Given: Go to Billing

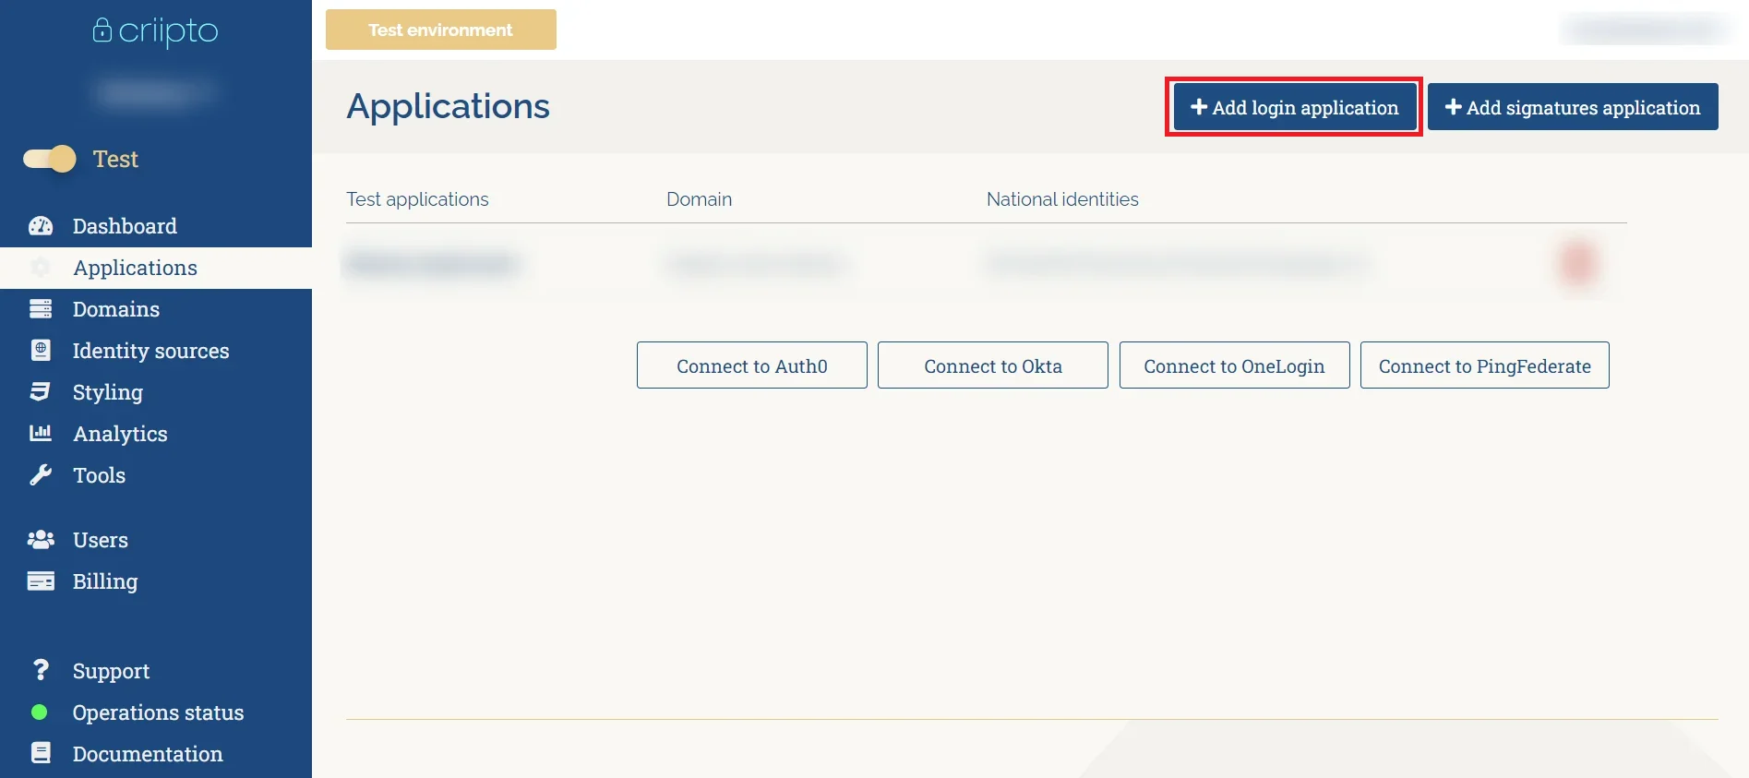Looking at the screenshot, I should (x=105, y=581).
